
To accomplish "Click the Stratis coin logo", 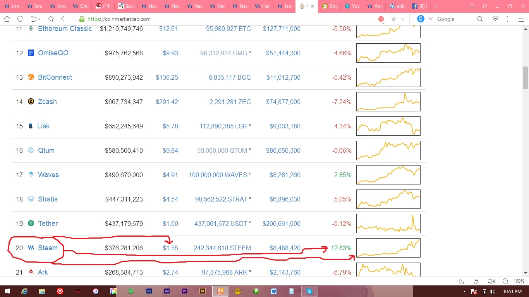I will [x=31, y=199].
